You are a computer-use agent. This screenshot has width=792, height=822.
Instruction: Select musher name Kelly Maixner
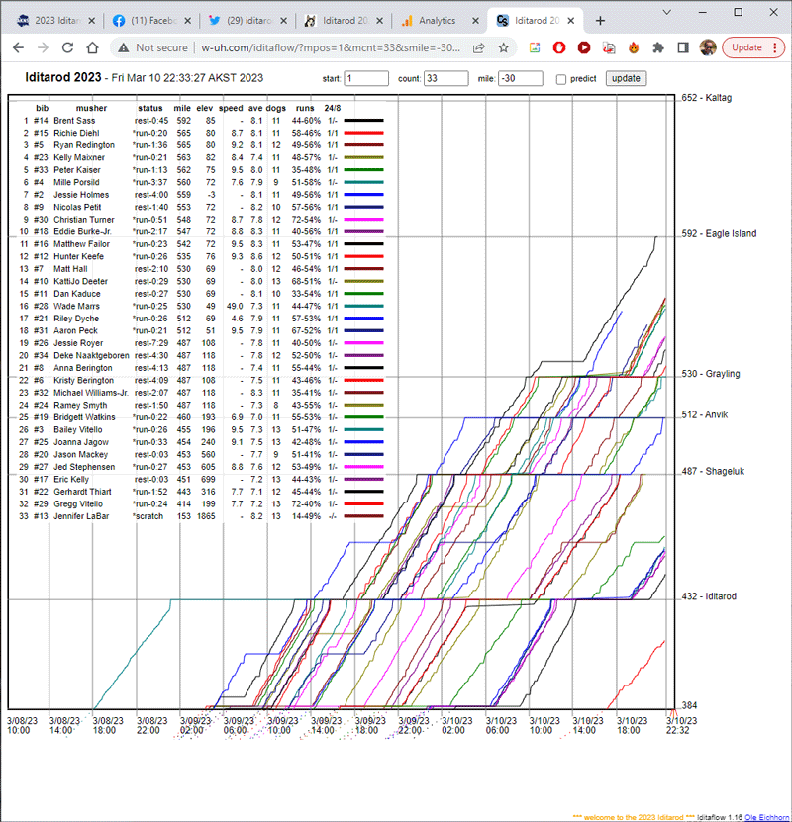(78, 158)
